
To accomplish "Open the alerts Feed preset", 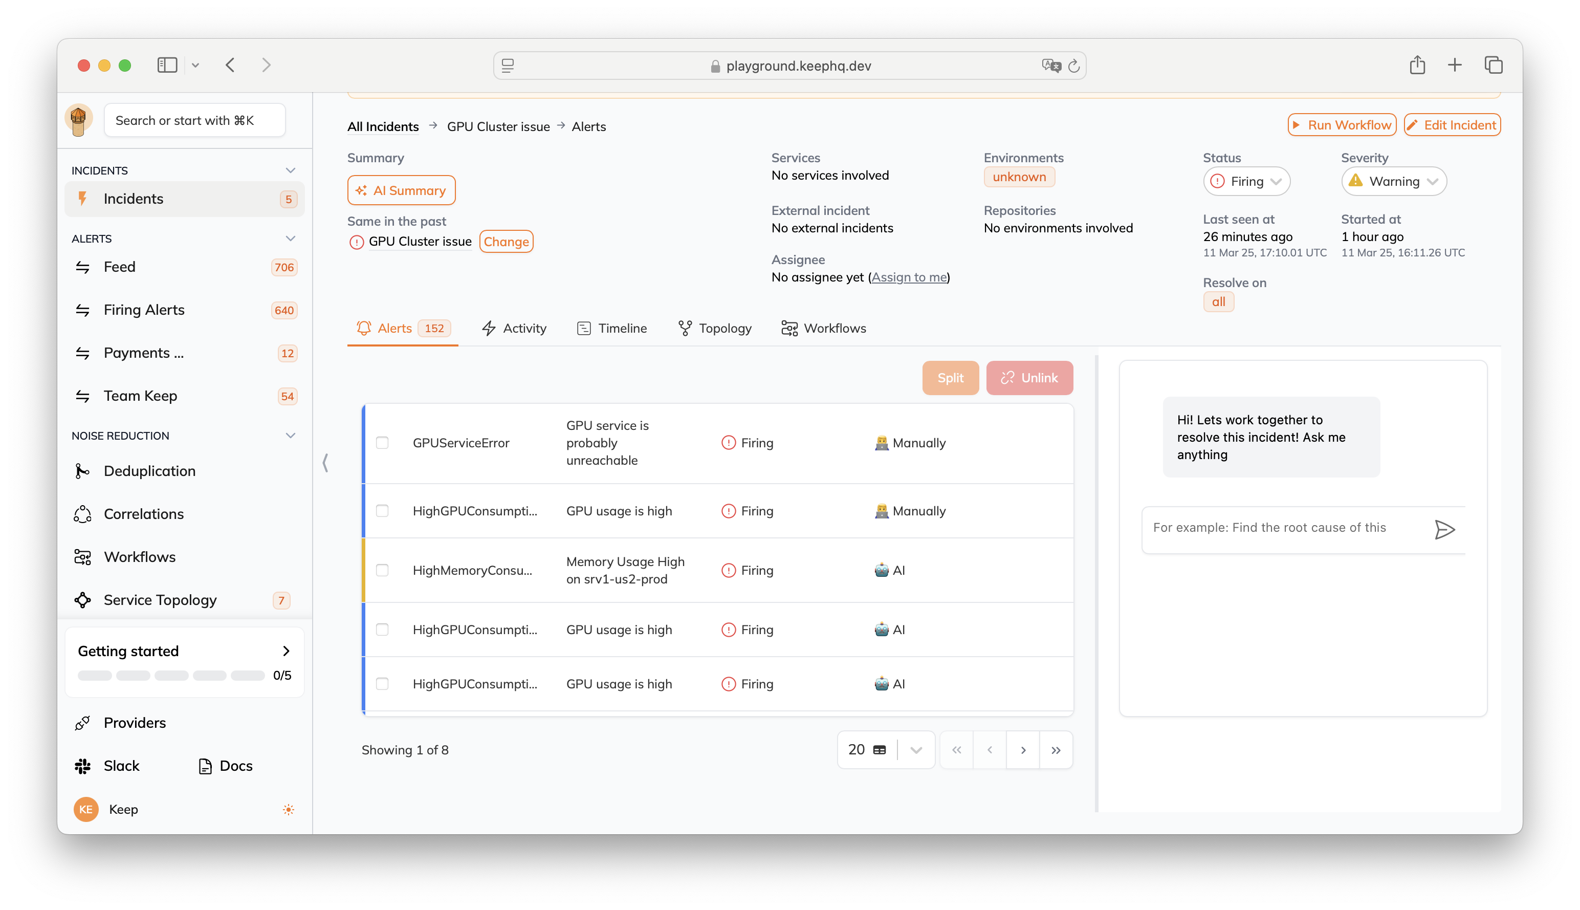I will coord(184,267).
